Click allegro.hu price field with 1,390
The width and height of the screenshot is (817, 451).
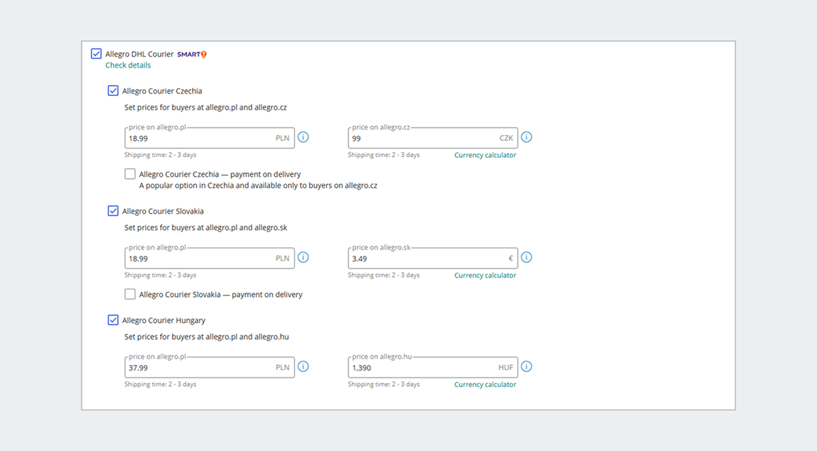point(433,367)
